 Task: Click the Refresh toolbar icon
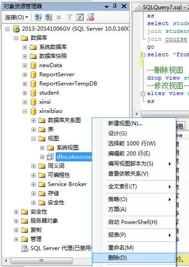(80, 17)
